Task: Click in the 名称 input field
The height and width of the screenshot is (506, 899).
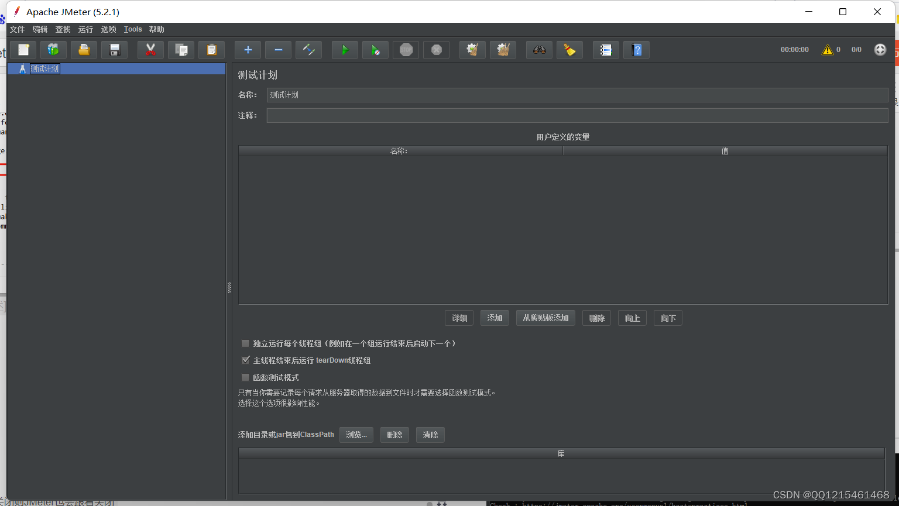Action: 577,95
